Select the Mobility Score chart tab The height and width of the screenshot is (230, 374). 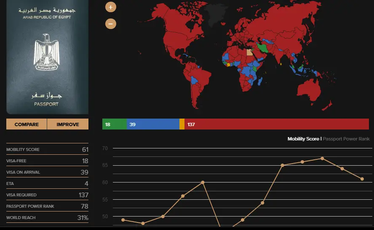tap(303, 139)
